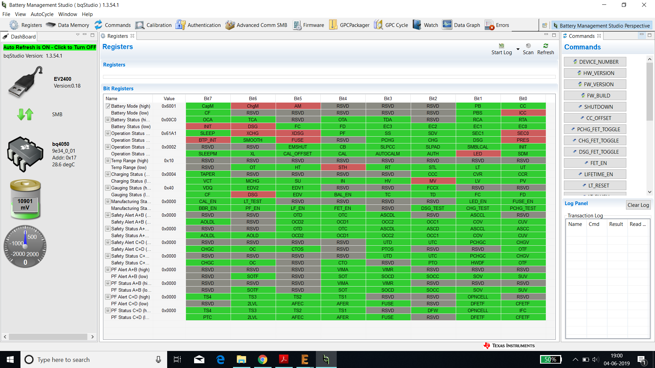Screen dimensions: 655x368
Task: Open the GPC Cycle tool
Action: 391,25
